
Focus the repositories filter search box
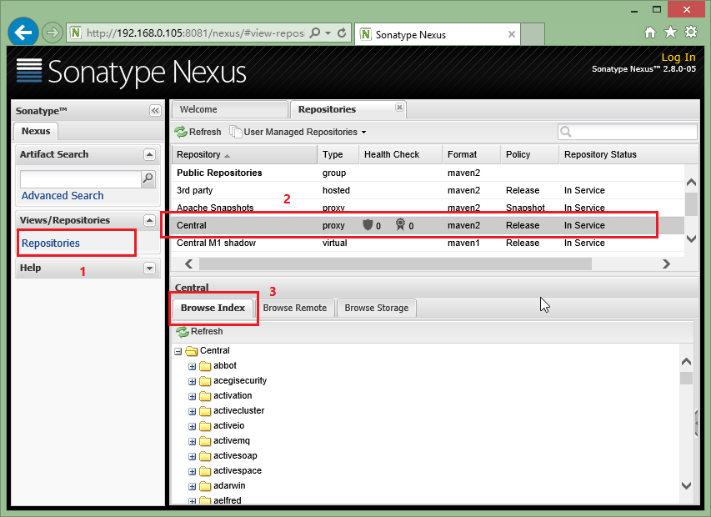[x=627, y=132]
